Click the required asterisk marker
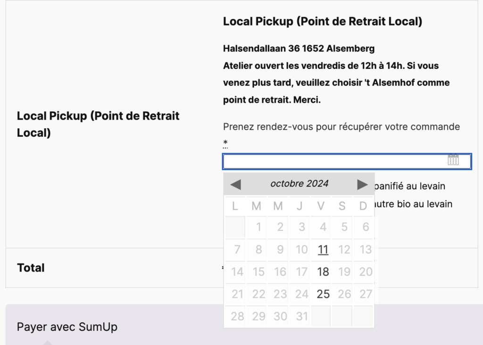This screenshot has height=345, width=483. (x=225, y=143)
